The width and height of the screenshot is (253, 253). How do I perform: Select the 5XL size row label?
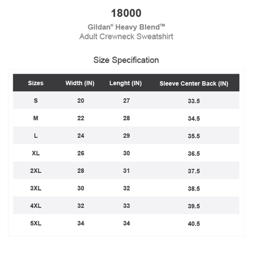36,223
